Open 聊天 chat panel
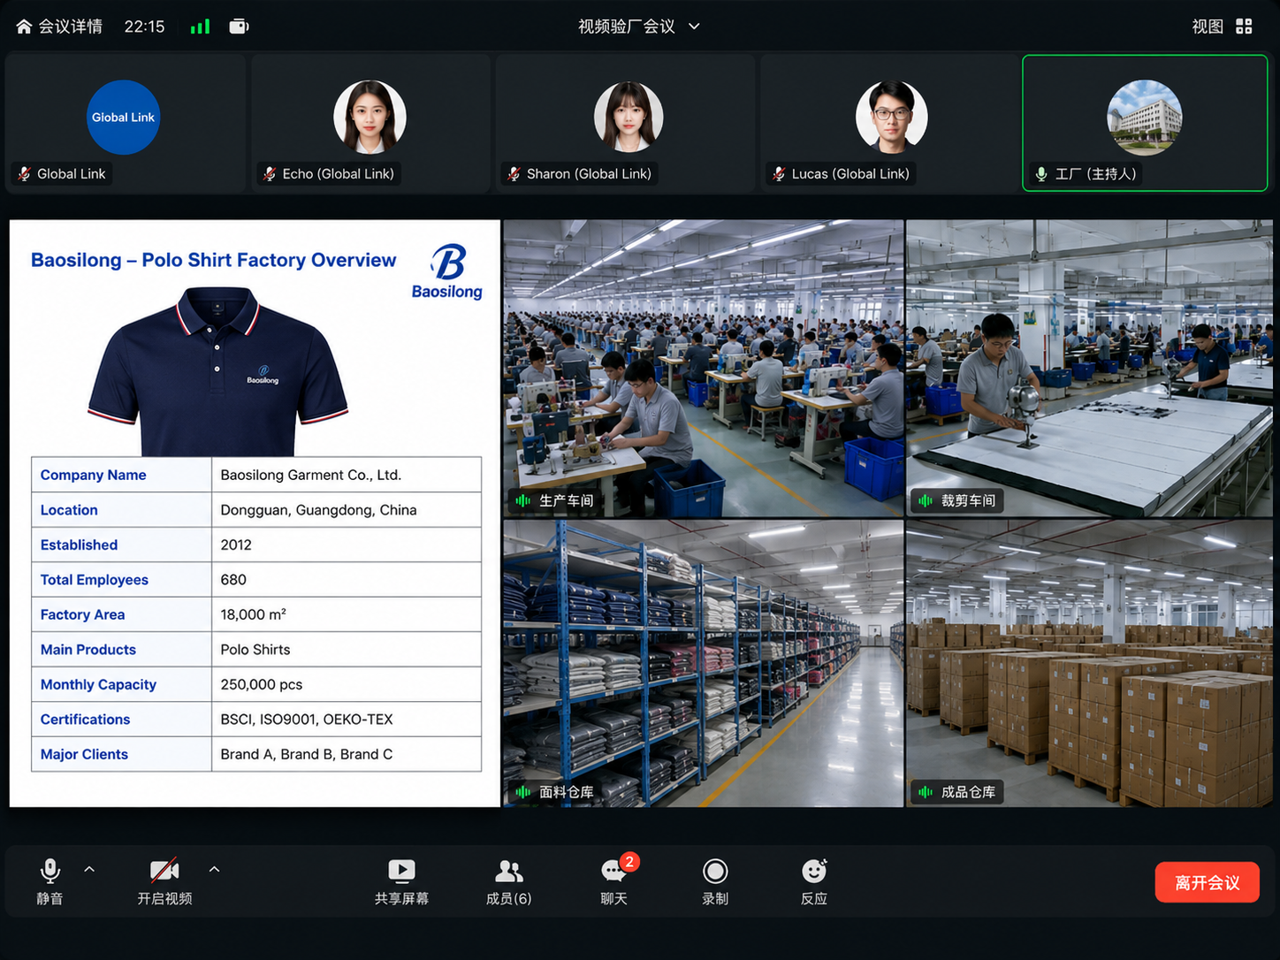This screenshot has width=1280, height=960. coord(614,881)
